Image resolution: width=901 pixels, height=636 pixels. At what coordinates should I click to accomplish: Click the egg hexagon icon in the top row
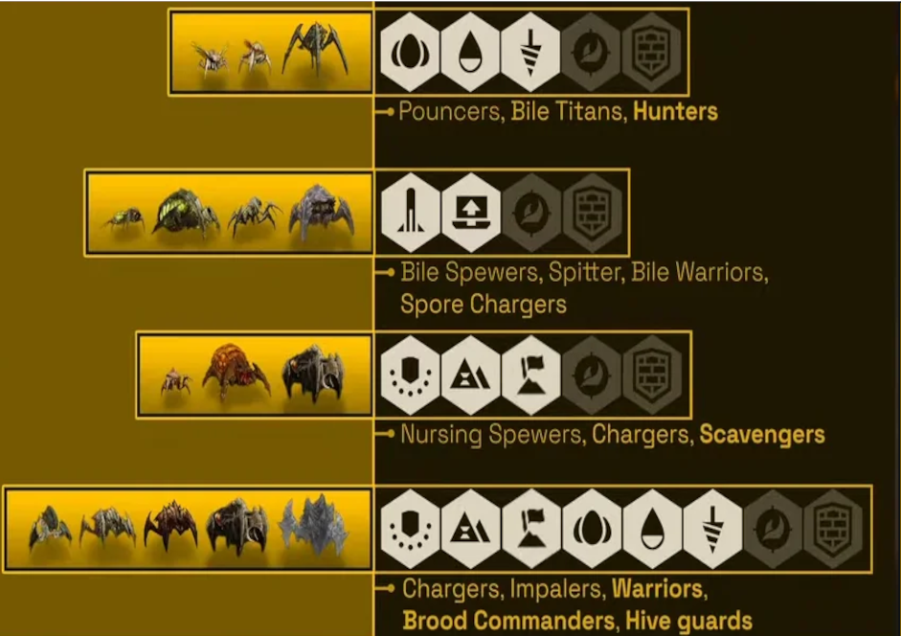point(410,53)
